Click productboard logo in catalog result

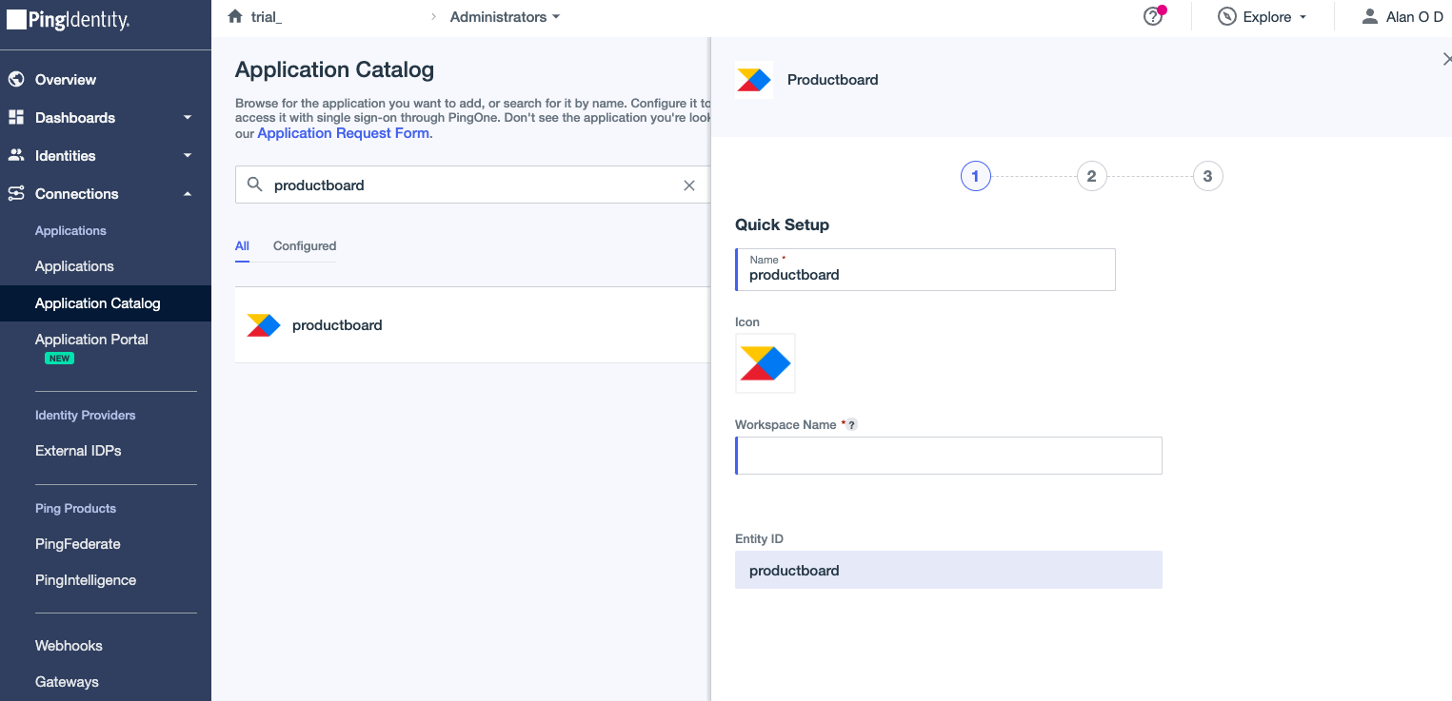click(264, 325)
